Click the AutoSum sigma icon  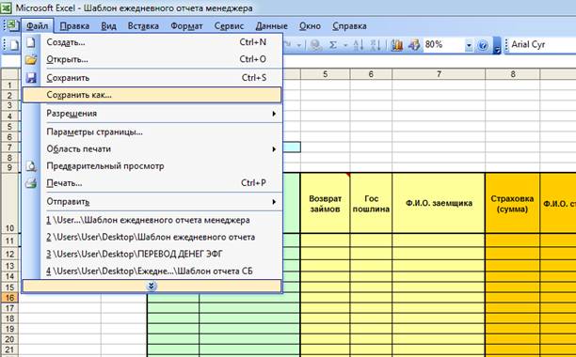[x=333, y=45]
